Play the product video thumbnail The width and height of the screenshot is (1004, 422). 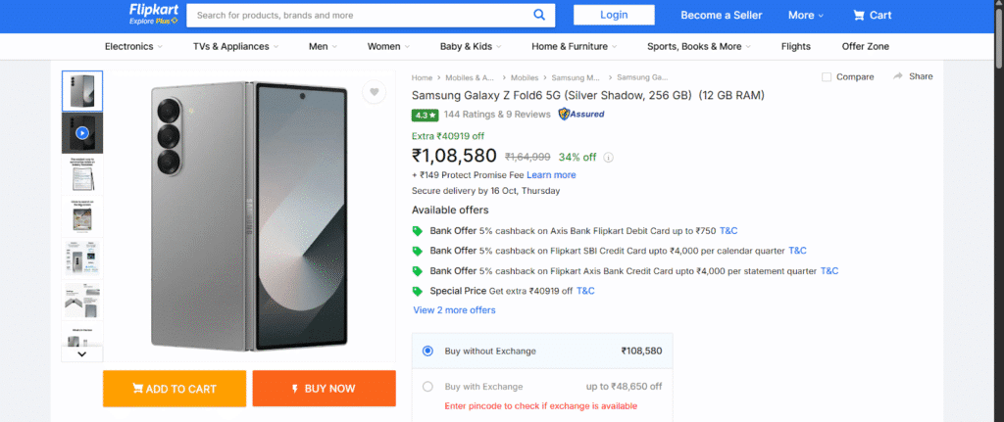tap(82, 133)
